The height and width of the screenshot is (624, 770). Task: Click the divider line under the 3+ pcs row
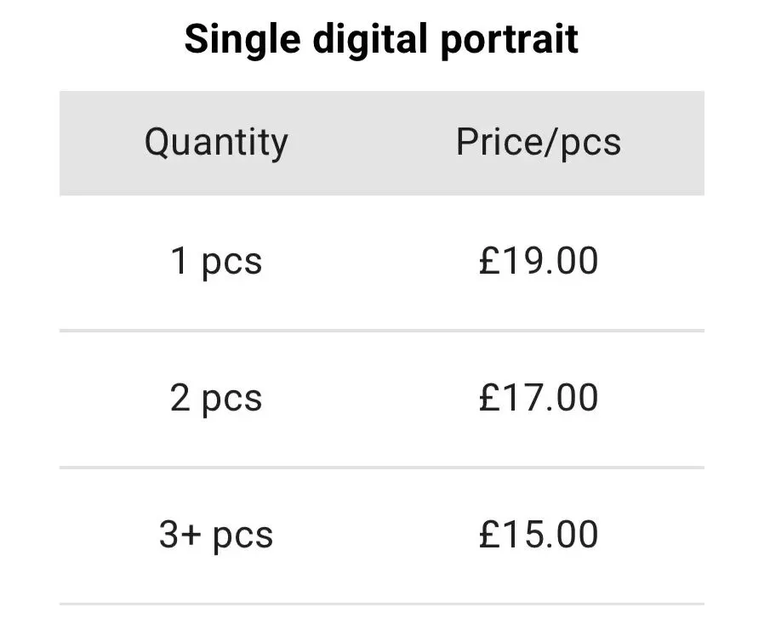pyautogui.click(x=382, y=604)
